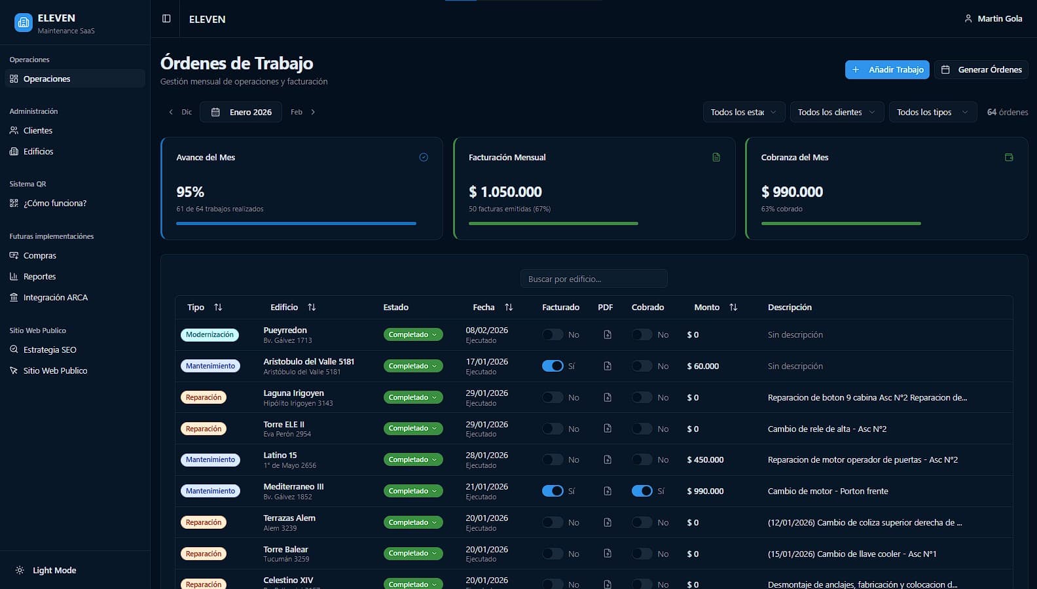Open PDF icon for Aristobulo del Valle 5181
Image resolution: width=1037 pixels, height=589 pixels.
pyautogui.click(x=608, y=366)
